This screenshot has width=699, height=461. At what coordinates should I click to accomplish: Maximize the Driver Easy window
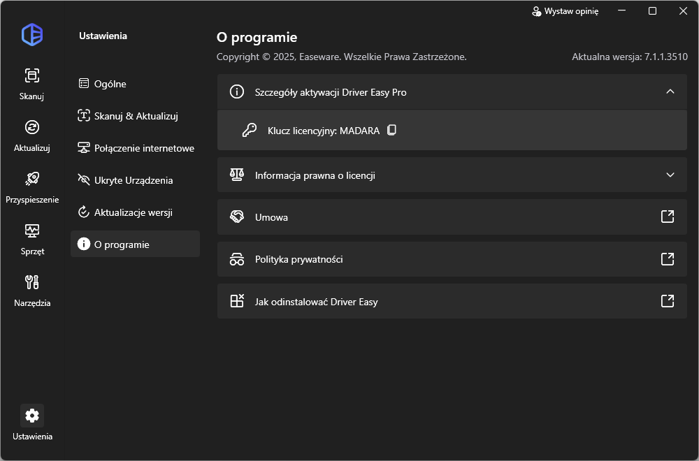pos(652,10)
